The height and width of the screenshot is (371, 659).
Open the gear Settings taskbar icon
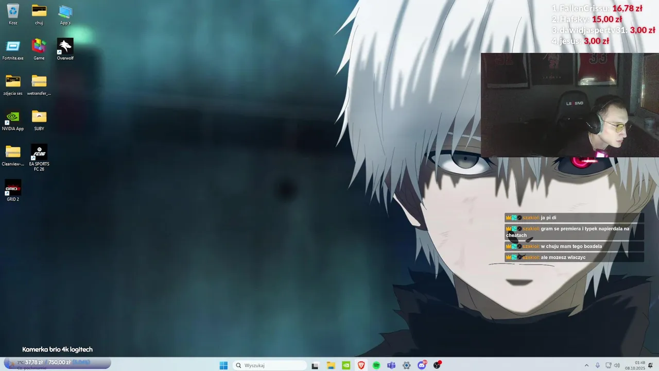pyautogui.click(x=407, y=365)
